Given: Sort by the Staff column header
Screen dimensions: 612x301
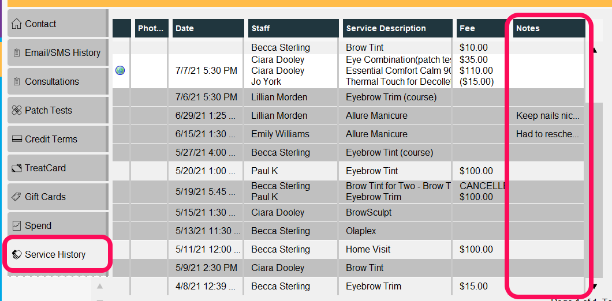Looking at the screenshot, I should (x=293, y=28).
